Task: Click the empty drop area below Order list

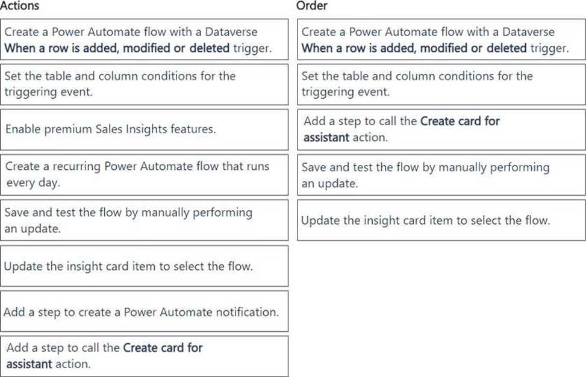Action: point(441,308)
